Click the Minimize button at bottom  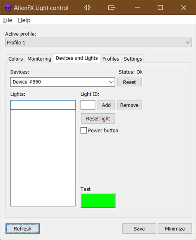point(175,228)
